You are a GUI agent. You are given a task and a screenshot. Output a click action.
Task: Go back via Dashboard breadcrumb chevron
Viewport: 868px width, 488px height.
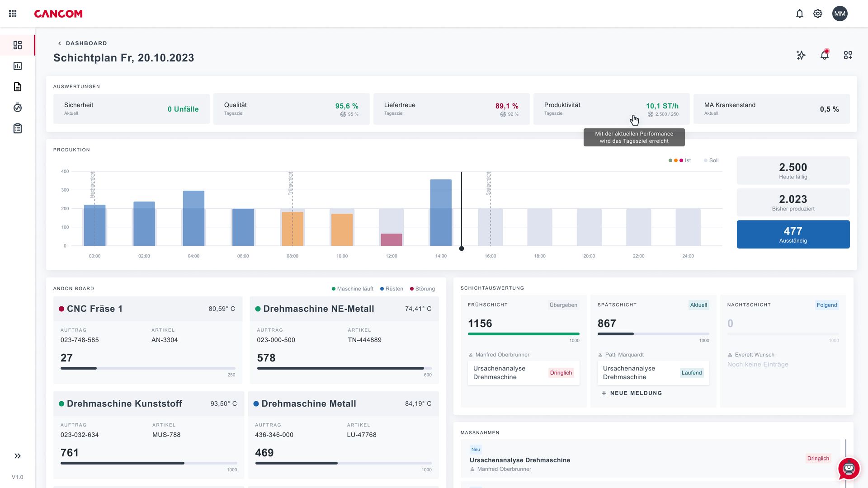pyautogui.click(x=60, y=43)
